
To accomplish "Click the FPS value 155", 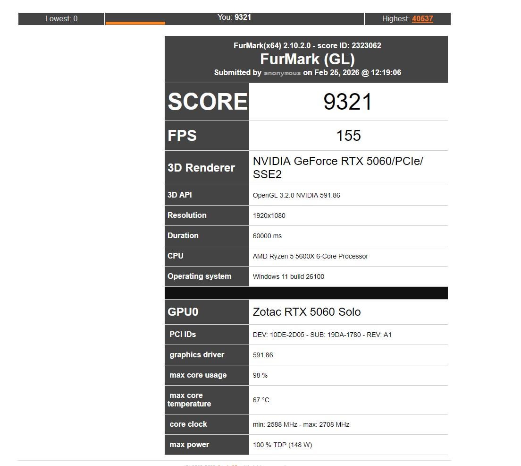I will 348,136.
